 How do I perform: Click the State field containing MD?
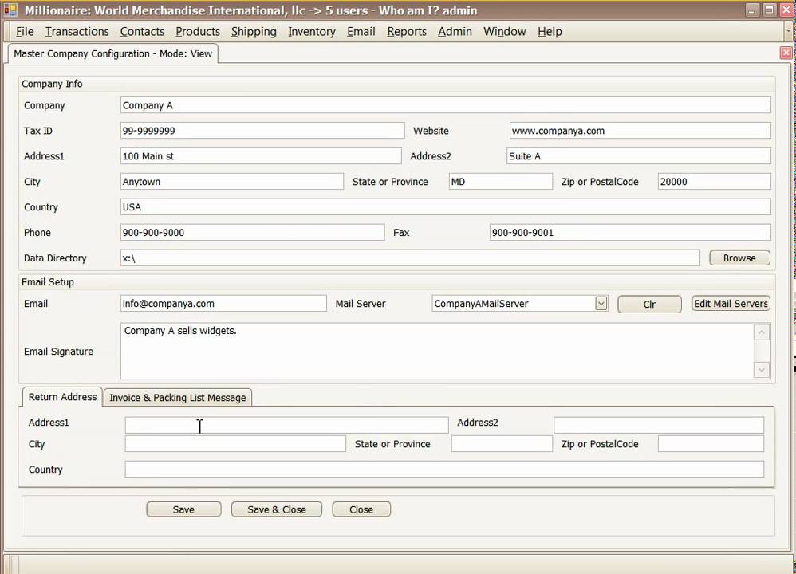point(501,181)
